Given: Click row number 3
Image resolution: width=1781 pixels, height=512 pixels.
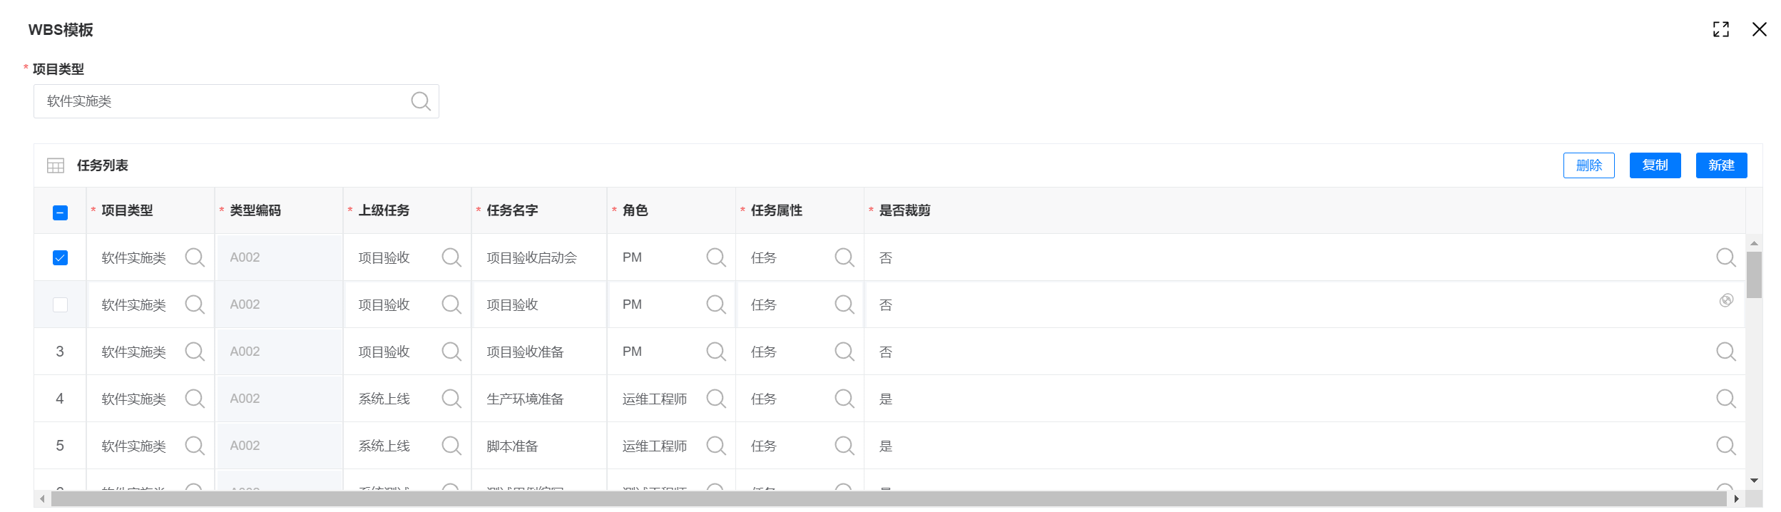Looking at the screenshot, I should click(60, 352).
